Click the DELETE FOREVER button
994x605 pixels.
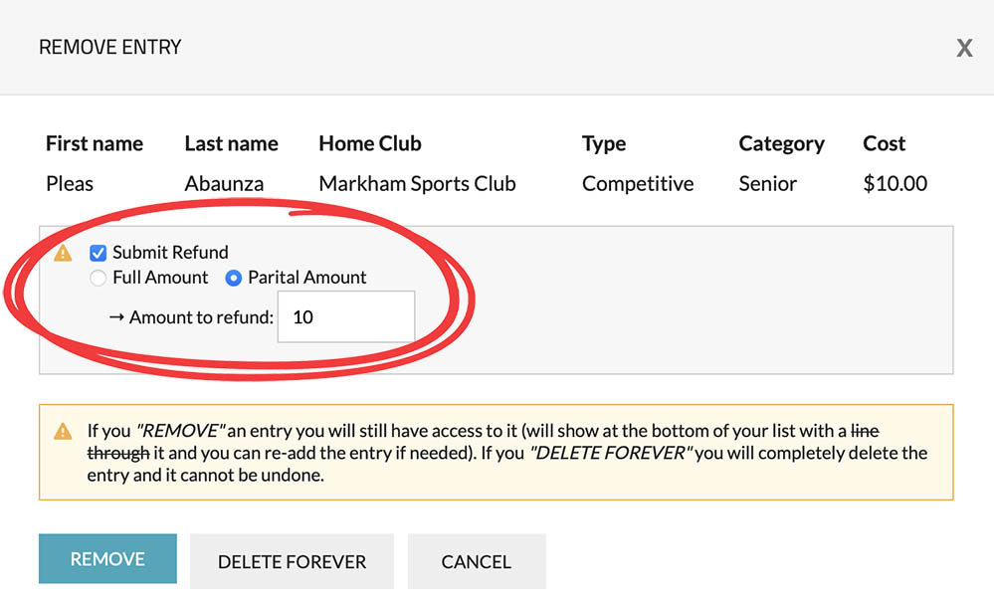click(292, 561)
